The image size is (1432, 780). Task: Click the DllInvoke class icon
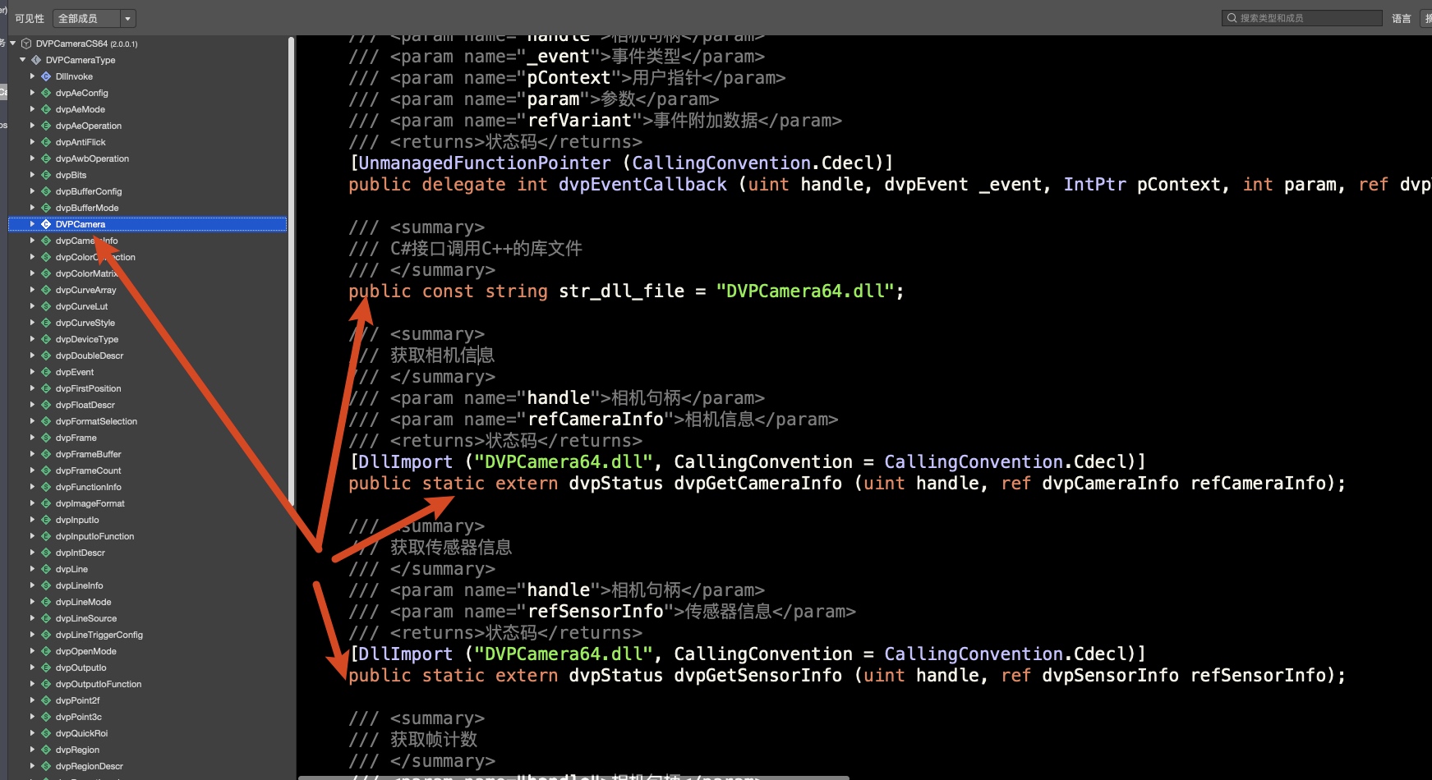click(46, 76)
